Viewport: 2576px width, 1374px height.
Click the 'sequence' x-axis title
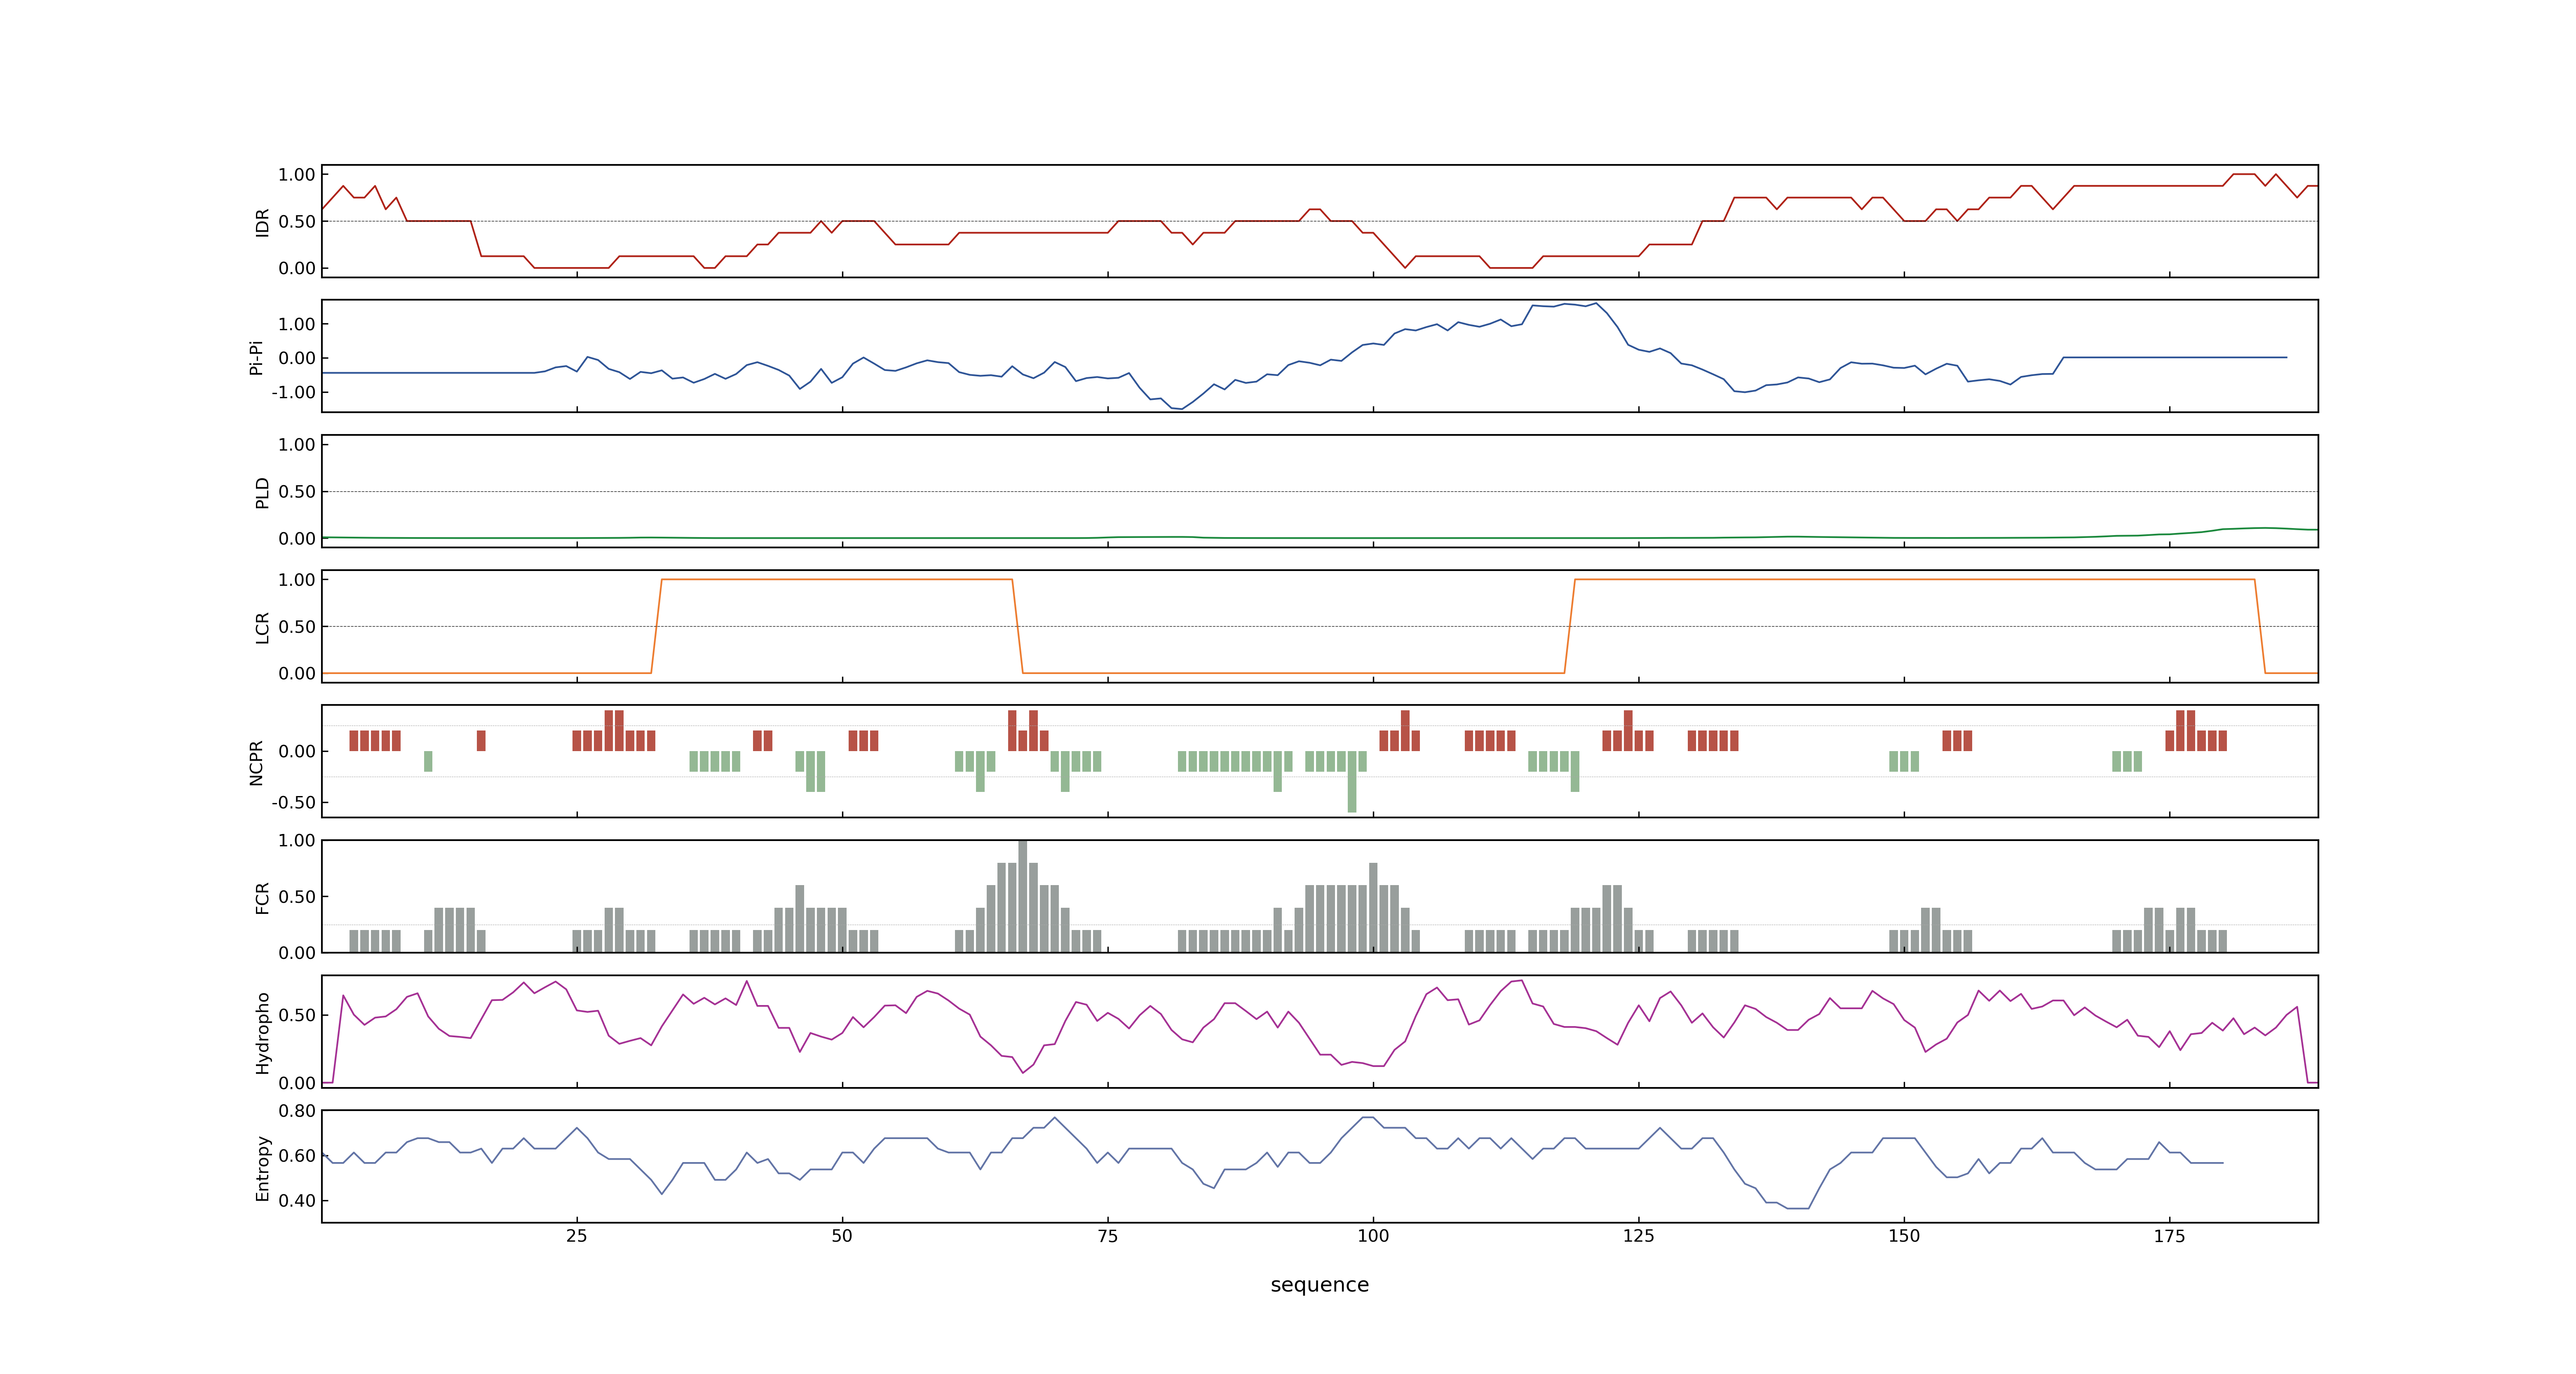[1319, 1285]
